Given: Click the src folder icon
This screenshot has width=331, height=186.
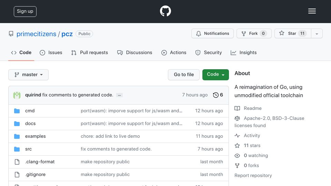Looking at the screenshot, I should [x=17, y=149].
